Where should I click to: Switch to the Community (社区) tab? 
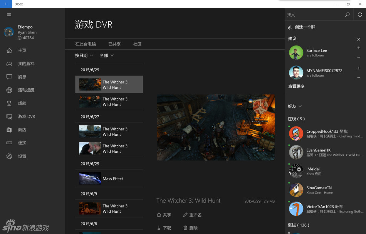[137, 44]
